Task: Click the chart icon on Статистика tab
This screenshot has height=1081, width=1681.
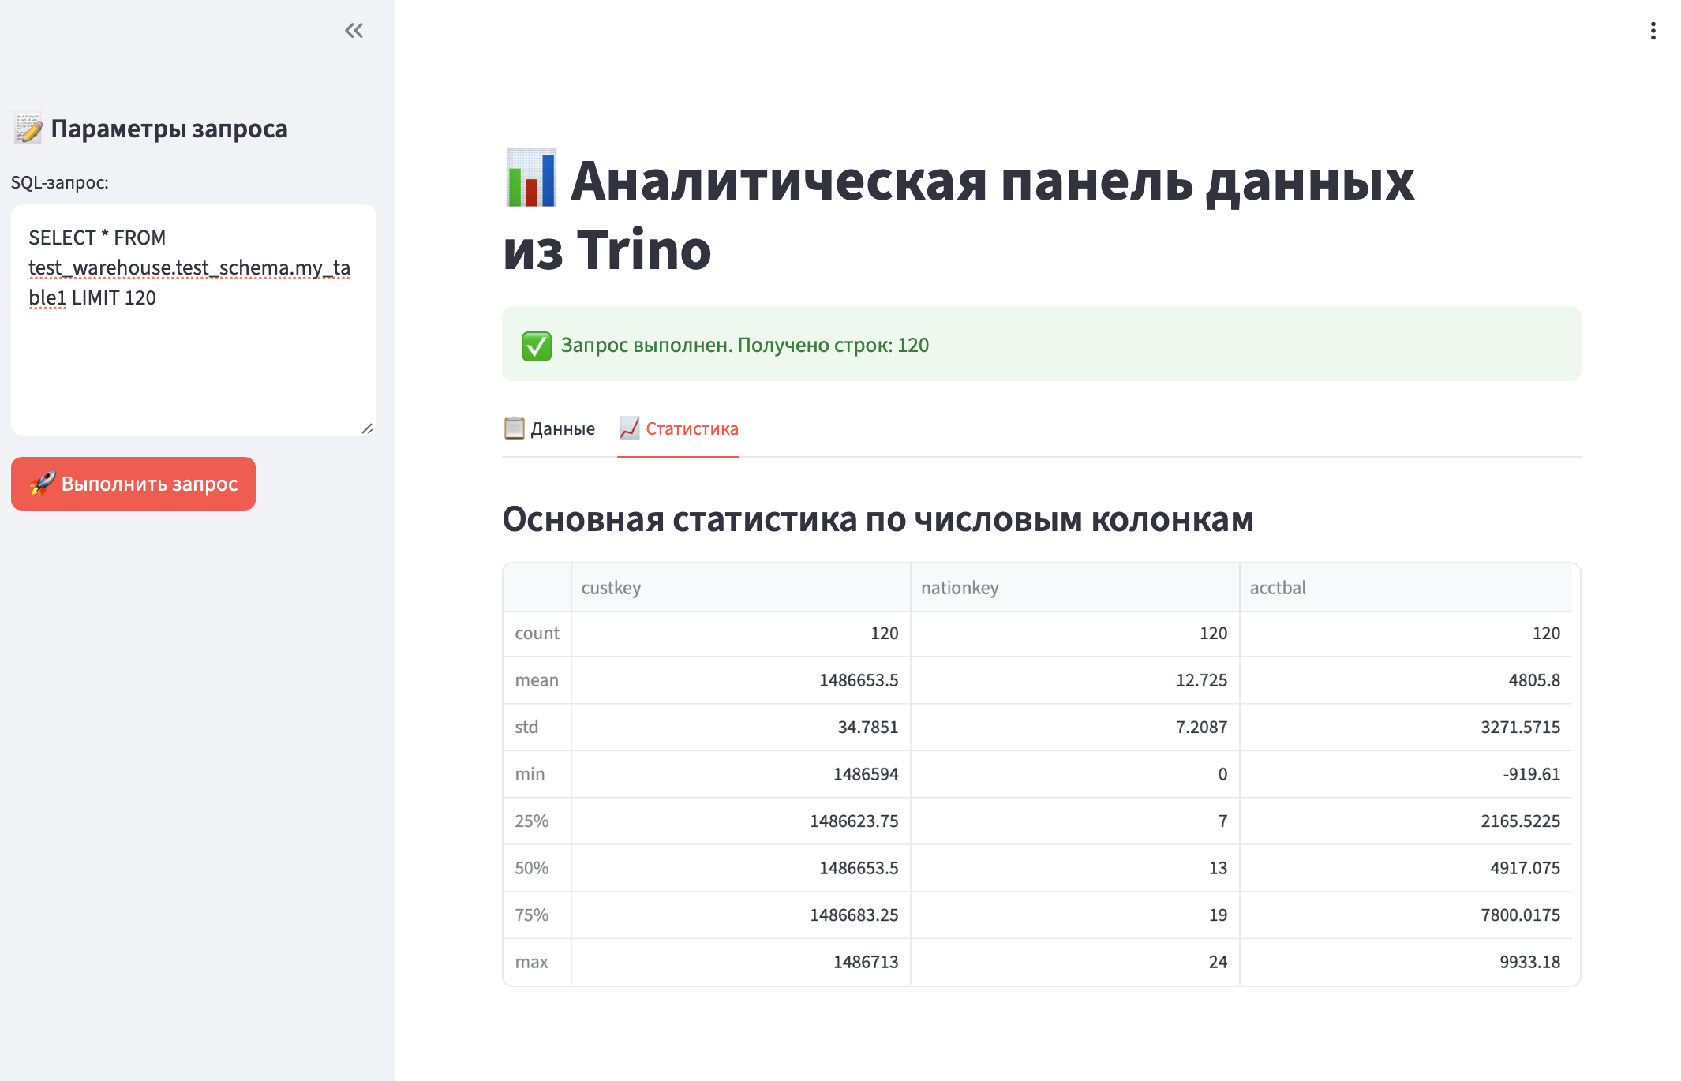Action: 629,428
